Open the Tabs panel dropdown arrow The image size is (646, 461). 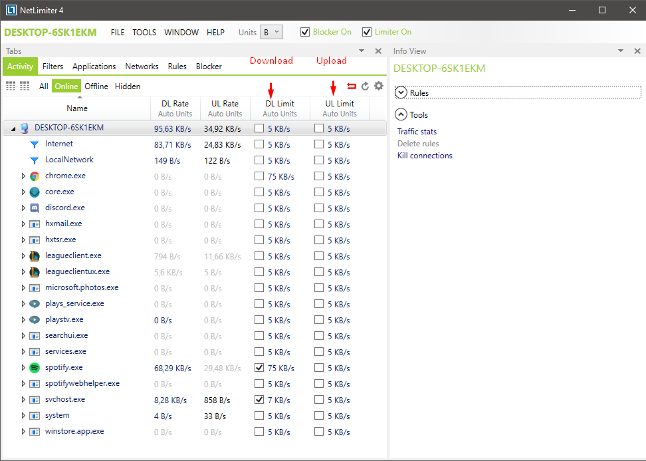coord(362,51)
